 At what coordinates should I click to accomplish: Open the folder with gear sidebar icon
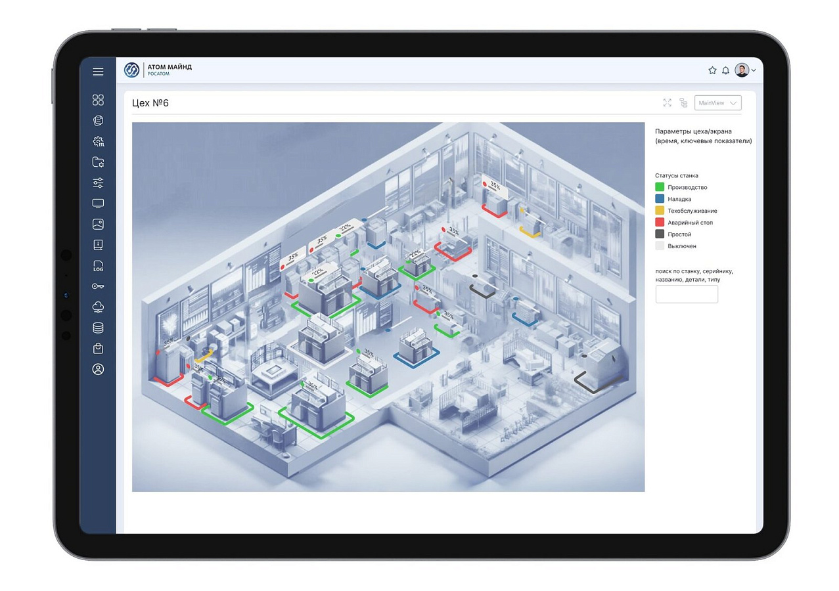98,162
